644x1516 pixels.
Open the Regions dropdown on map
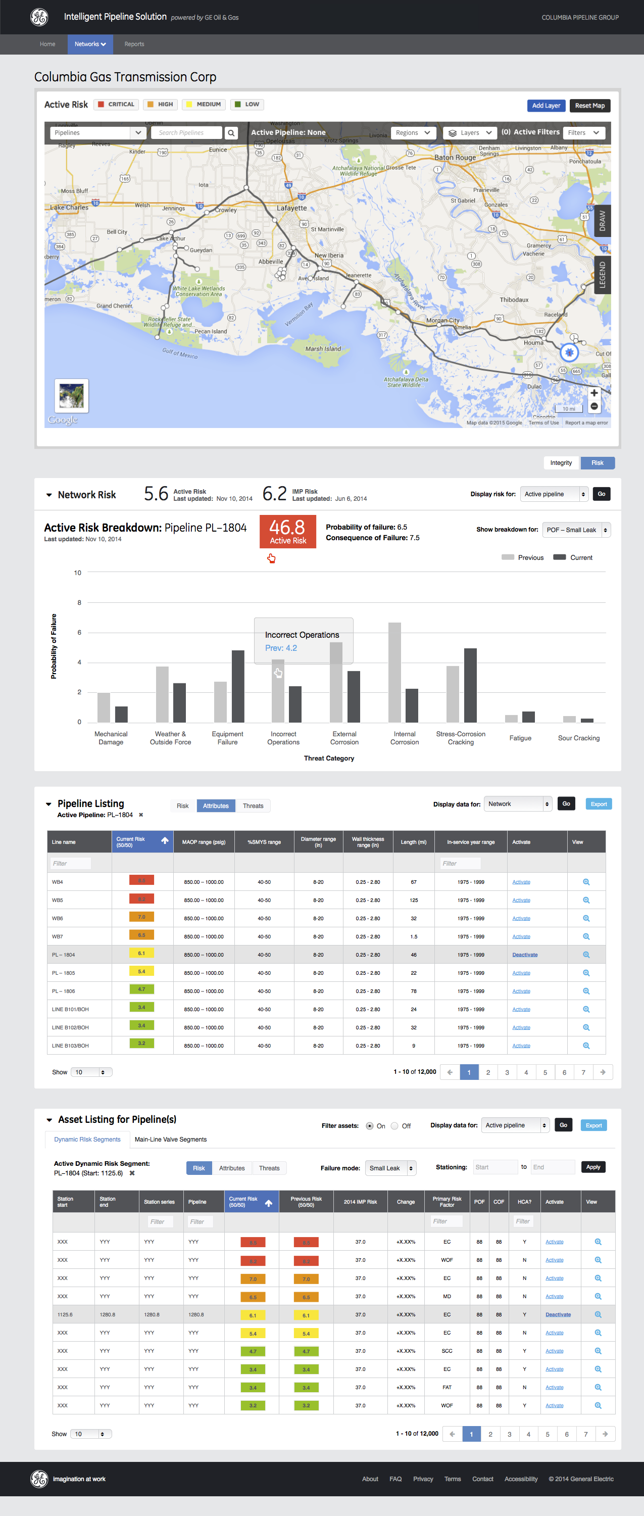tap(413, 133)
